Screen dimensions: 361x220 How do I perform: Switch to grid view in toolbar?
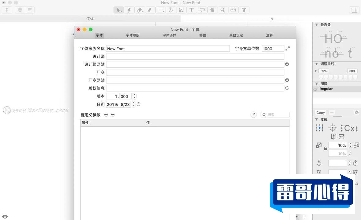click(20, 10)
